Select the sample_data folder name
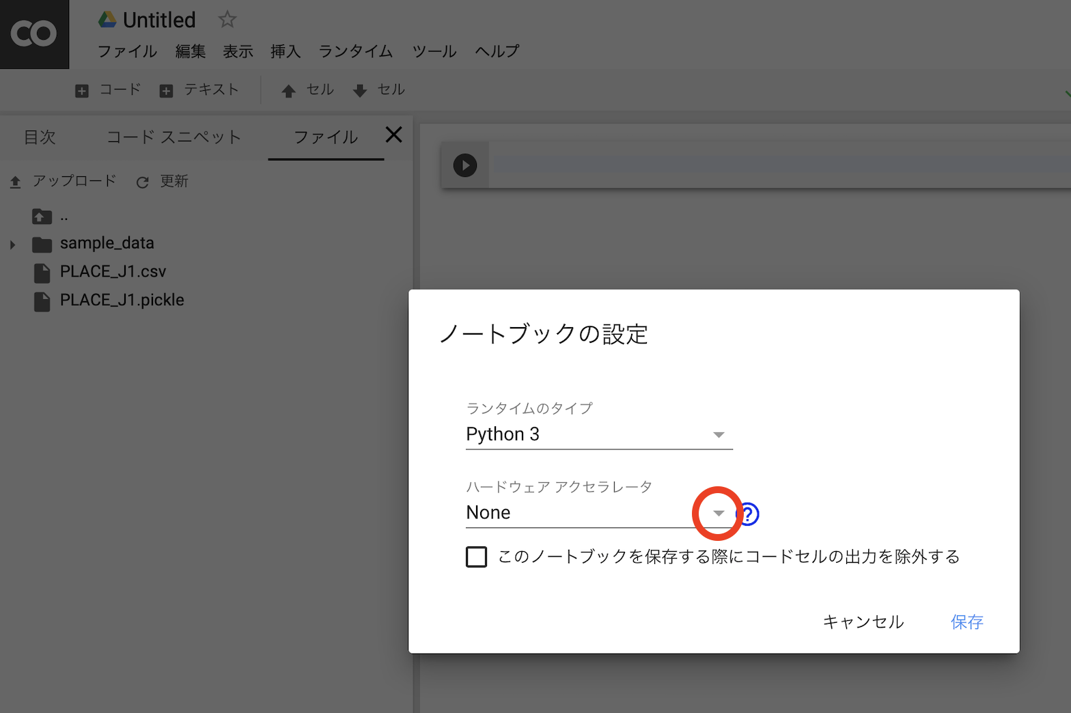Screen dimensions: 1071x713 pyautogui.click(x=107, y=243)
